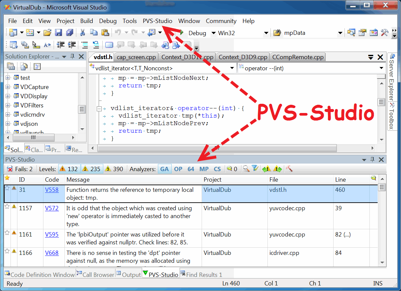
Task: Jump to next PVS-Studio warning message
Action: (x=277, y=169)
